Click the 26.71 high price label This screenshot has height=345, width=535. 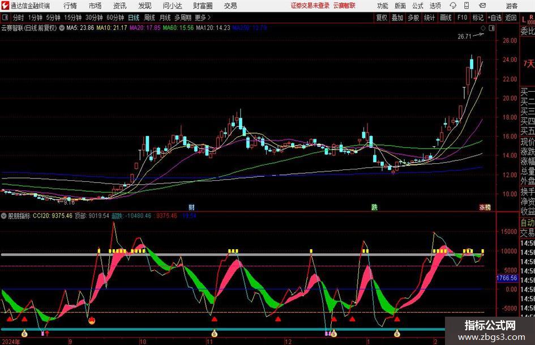pyautogui.click(x=464, y=36)
